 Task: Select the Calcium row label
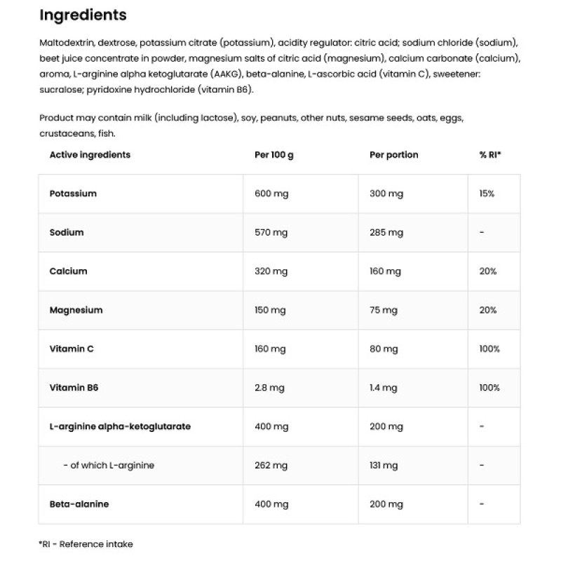point(68,271)
